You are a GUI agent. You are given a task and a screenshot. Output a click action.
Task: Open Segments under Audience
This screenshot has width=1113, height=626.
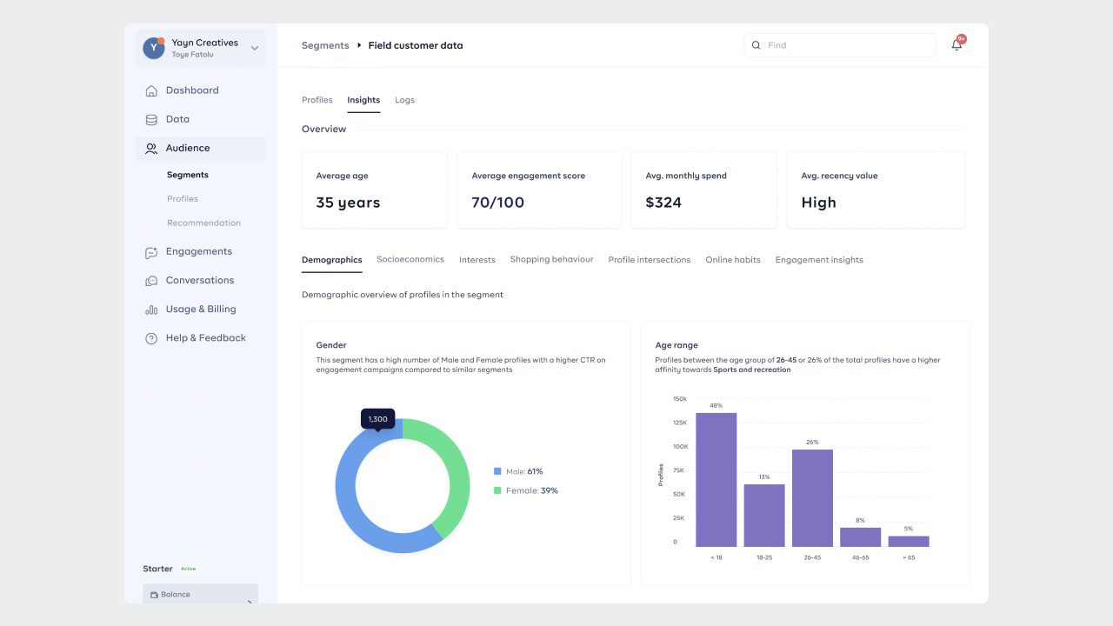pos(188,175)
